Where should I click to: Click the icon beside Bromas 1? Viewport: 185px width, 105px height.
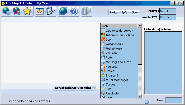coord(103,71)
